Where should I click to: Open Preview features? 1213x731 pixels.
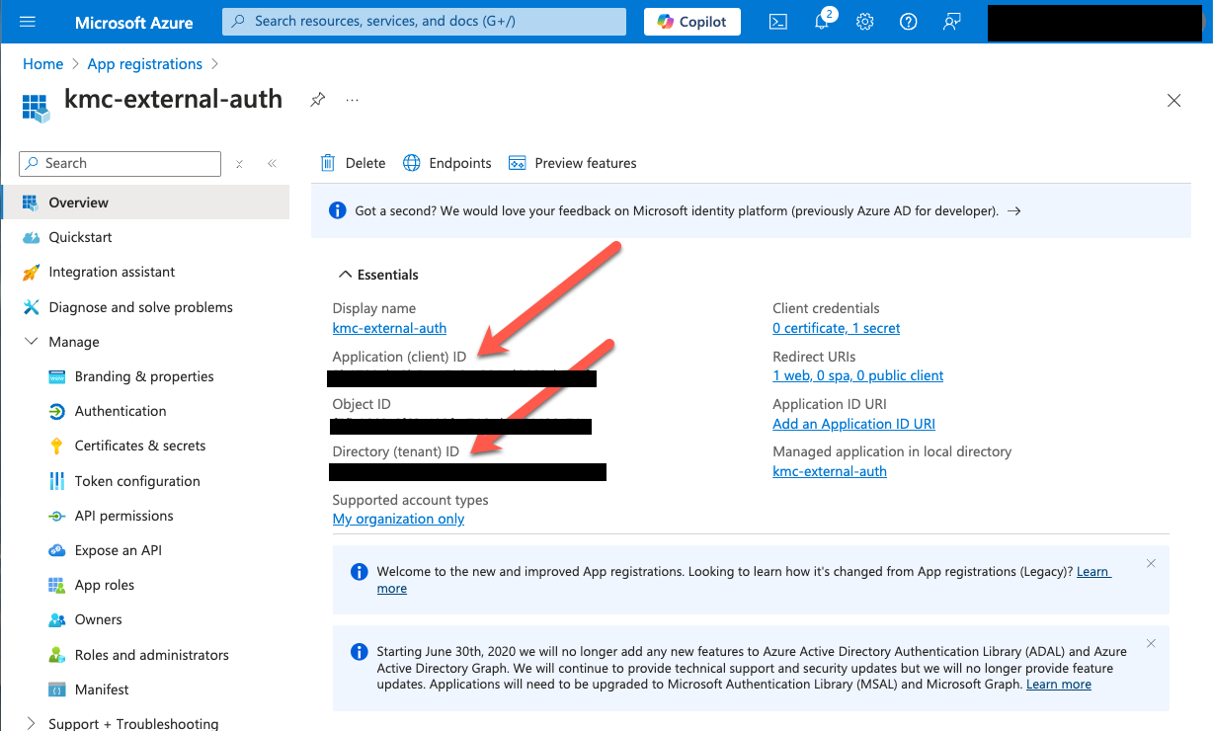pyautogui.click(x=572, y=162)
